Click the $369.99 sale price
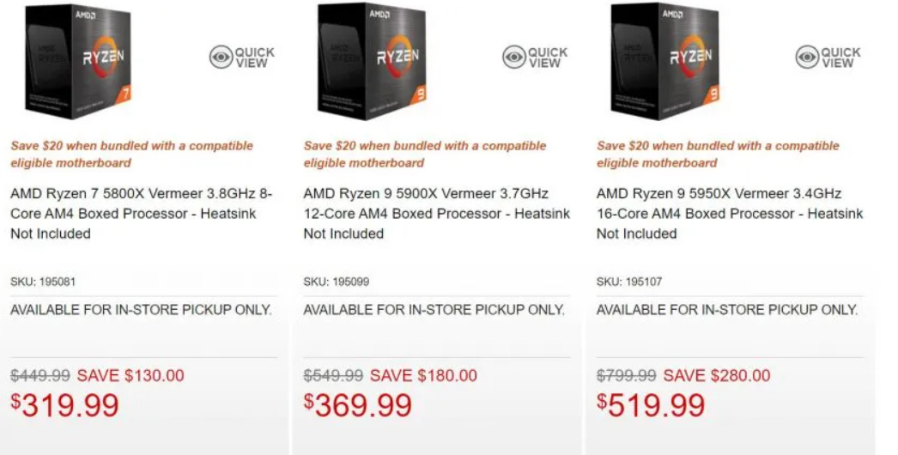Image resolution: width=898 pixels, height=455 pixels. [358, 405]
